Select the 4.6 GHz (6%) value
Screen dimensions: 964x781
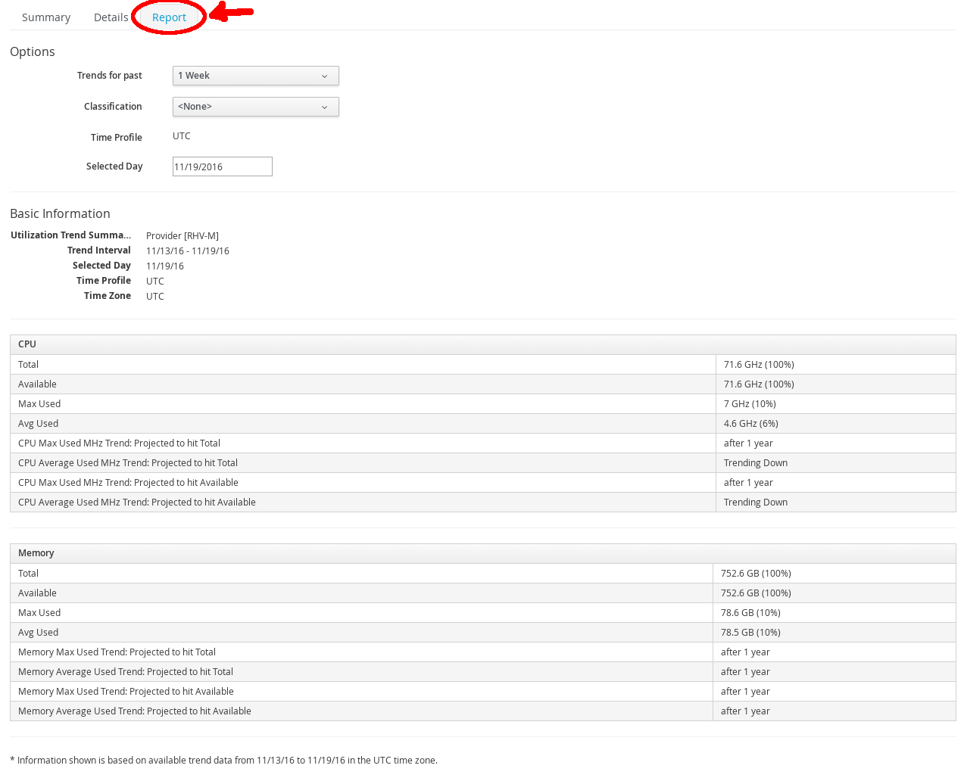coord(751,424)
